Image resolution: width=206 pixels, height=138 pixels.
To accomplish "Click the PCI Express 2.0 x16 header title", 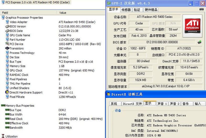I will tap(38, 2).
